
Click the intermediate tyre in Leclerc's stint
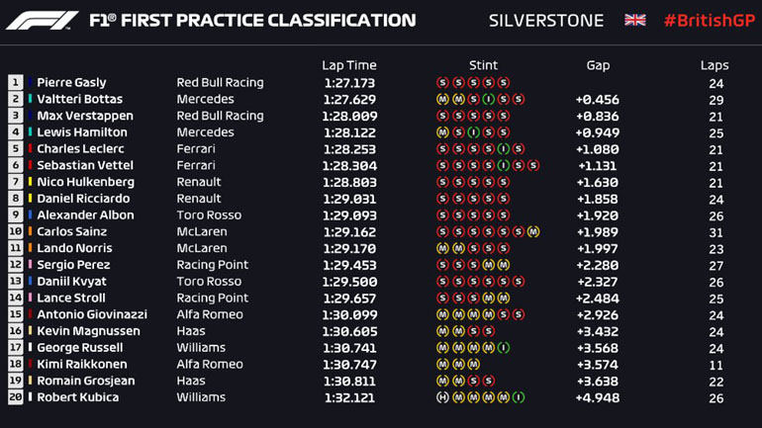click(x=504, y=149)
